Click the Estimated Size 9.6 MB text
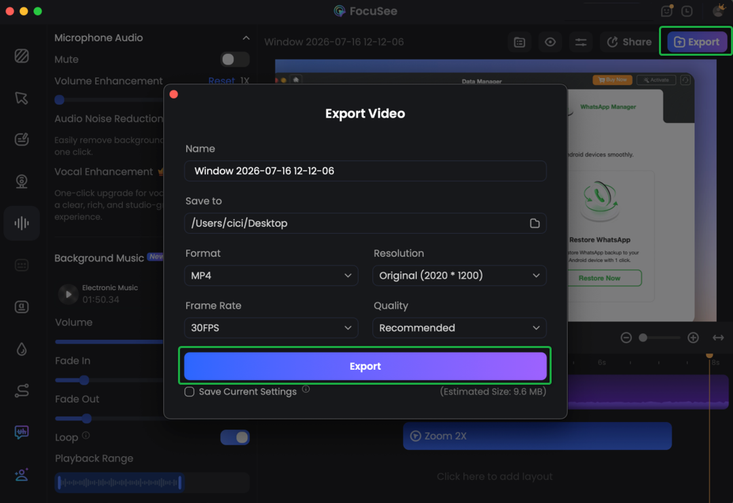The height and width of the screenshot is (503, 733). tap(493, 392)
